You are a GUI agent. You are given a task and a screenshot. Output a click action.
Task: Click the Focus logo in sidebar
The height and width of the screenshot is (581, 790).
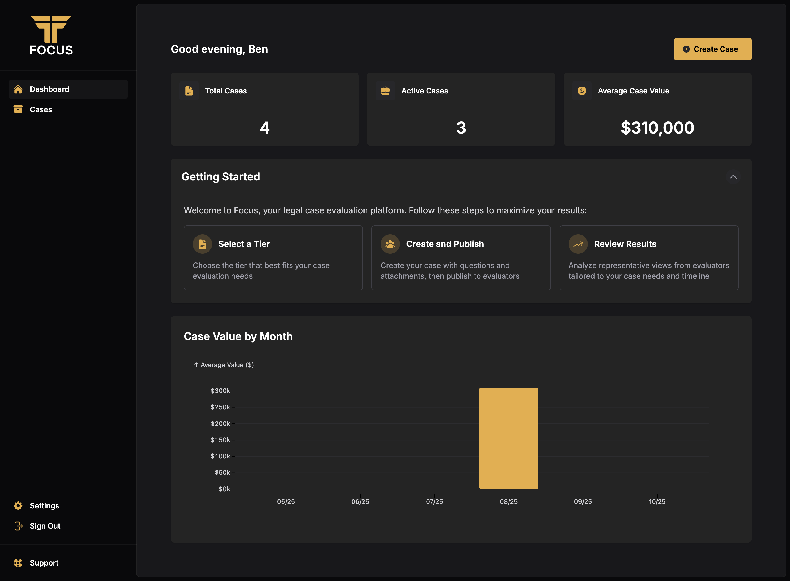[51, 35]
